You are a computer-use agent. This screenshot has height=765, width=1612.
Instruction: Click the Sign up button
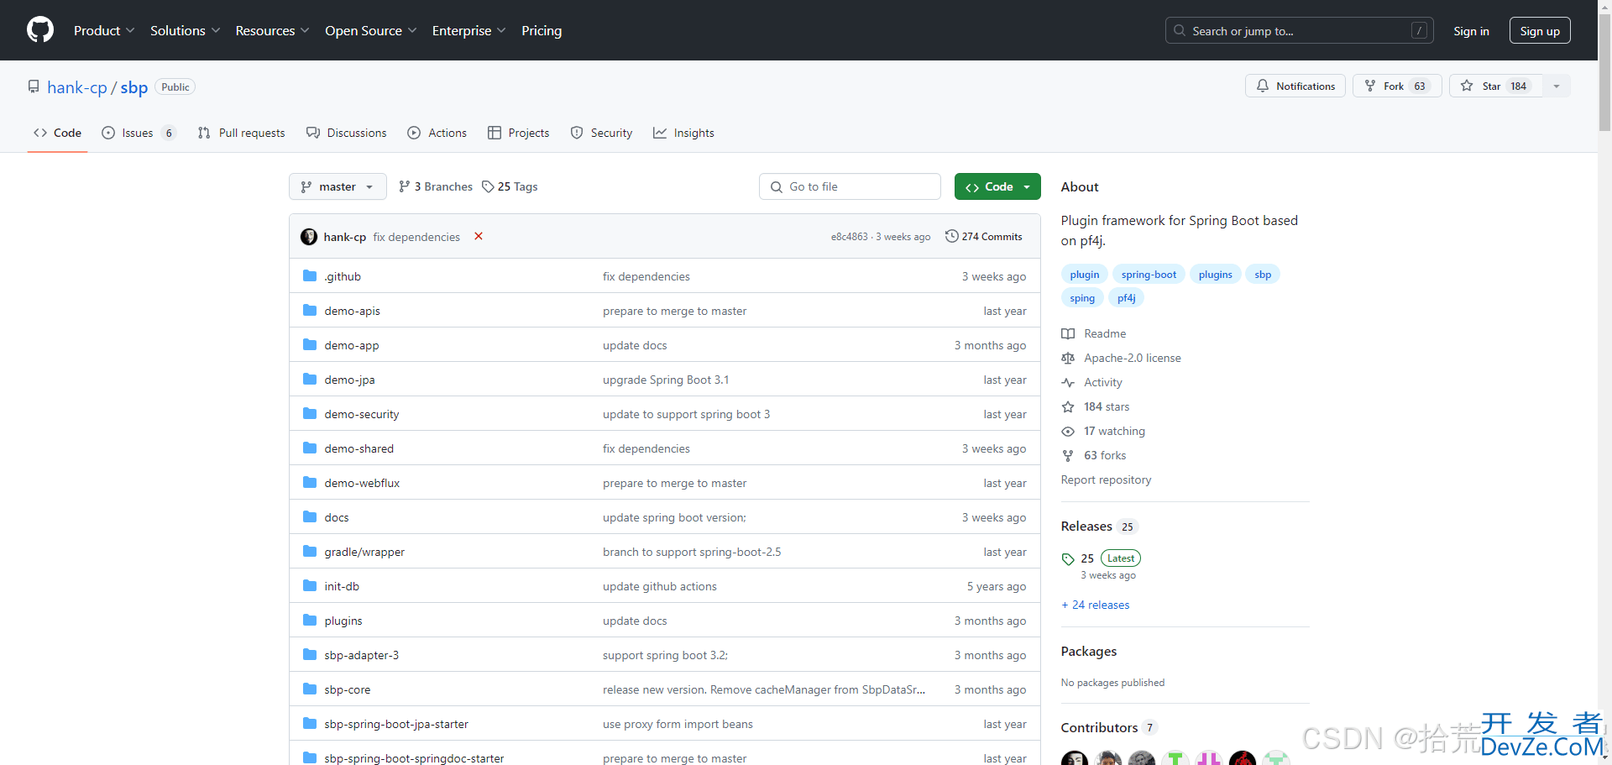pos(1540,30)
